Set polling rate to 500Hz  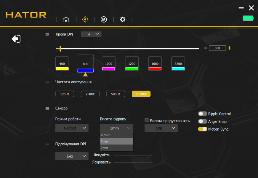(116, 94)
